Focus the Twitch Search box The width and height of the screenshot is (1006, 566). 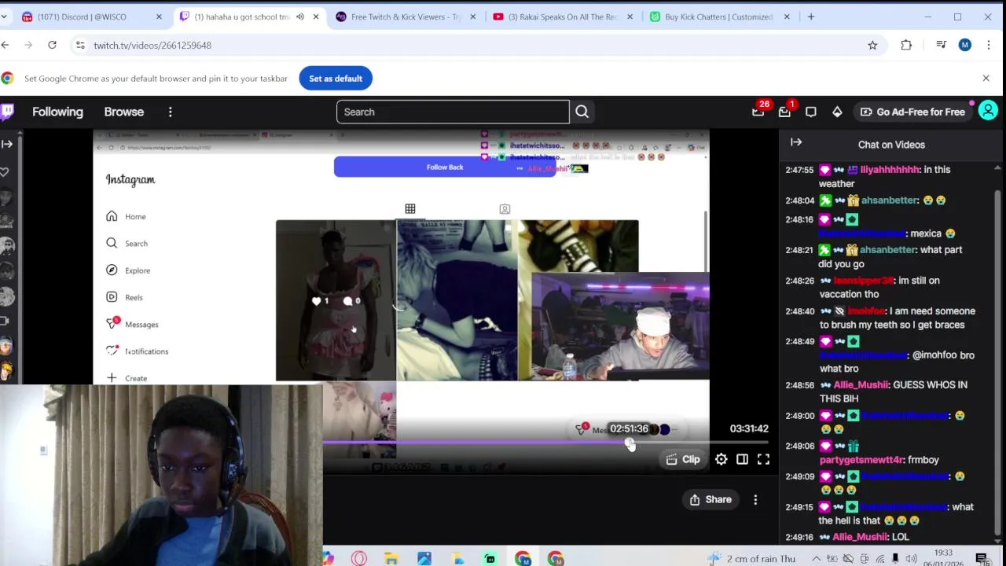click(x=453, y=112)
